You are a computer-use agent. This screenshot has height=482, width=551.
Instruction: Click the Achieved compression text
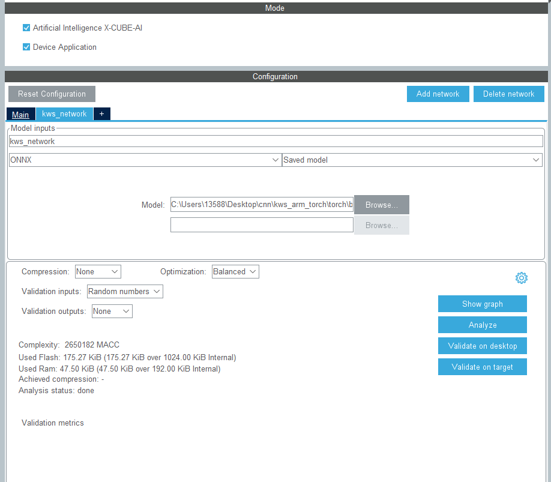tap(61, 379)
